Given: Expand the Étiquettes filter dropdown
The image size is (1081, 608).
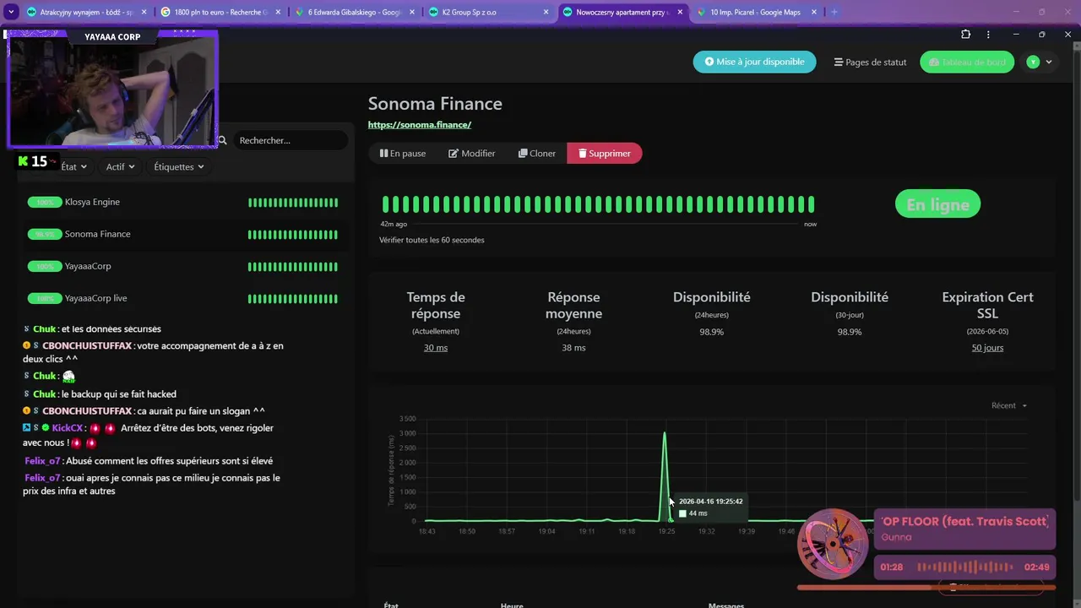Looking at the screenshot, I should [178, 167].
